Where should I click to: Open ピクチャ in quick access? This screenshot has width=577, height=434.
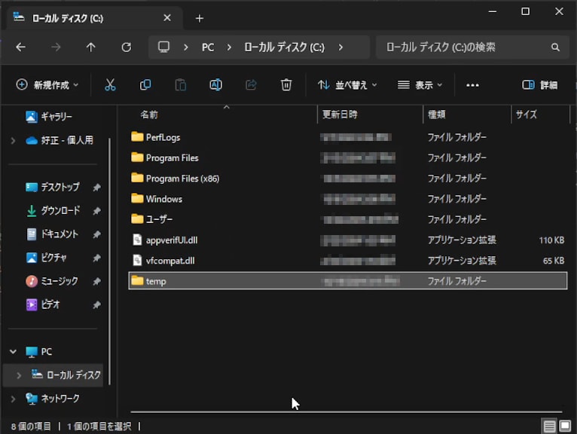pyautogui.click(x=46, y=258)
